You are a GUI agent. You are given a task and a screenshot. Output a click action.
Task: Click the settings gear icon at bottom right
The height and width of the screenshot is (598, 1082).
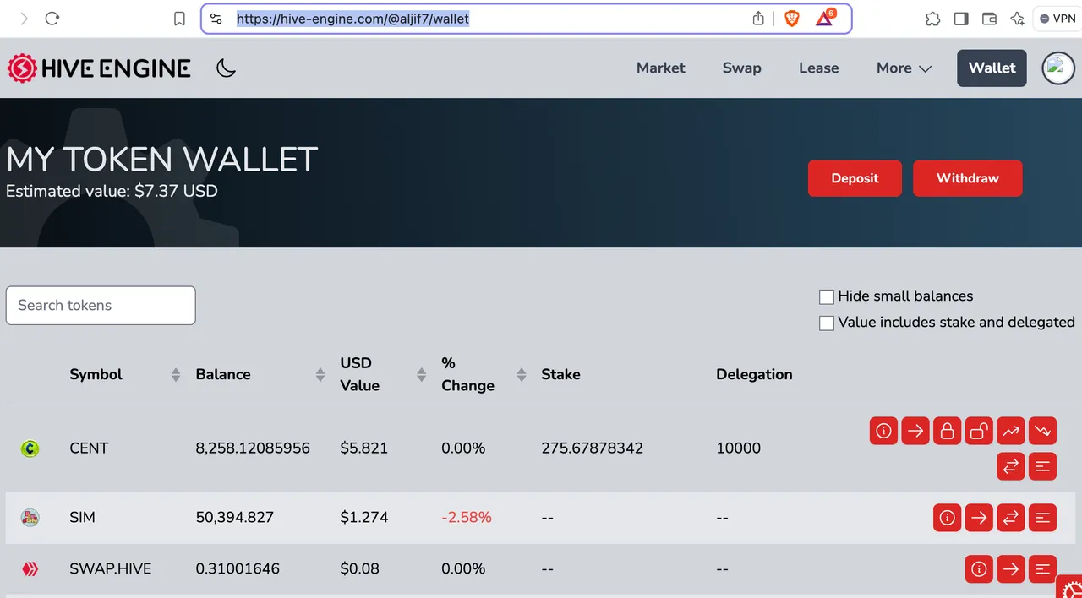point(1070,589)
